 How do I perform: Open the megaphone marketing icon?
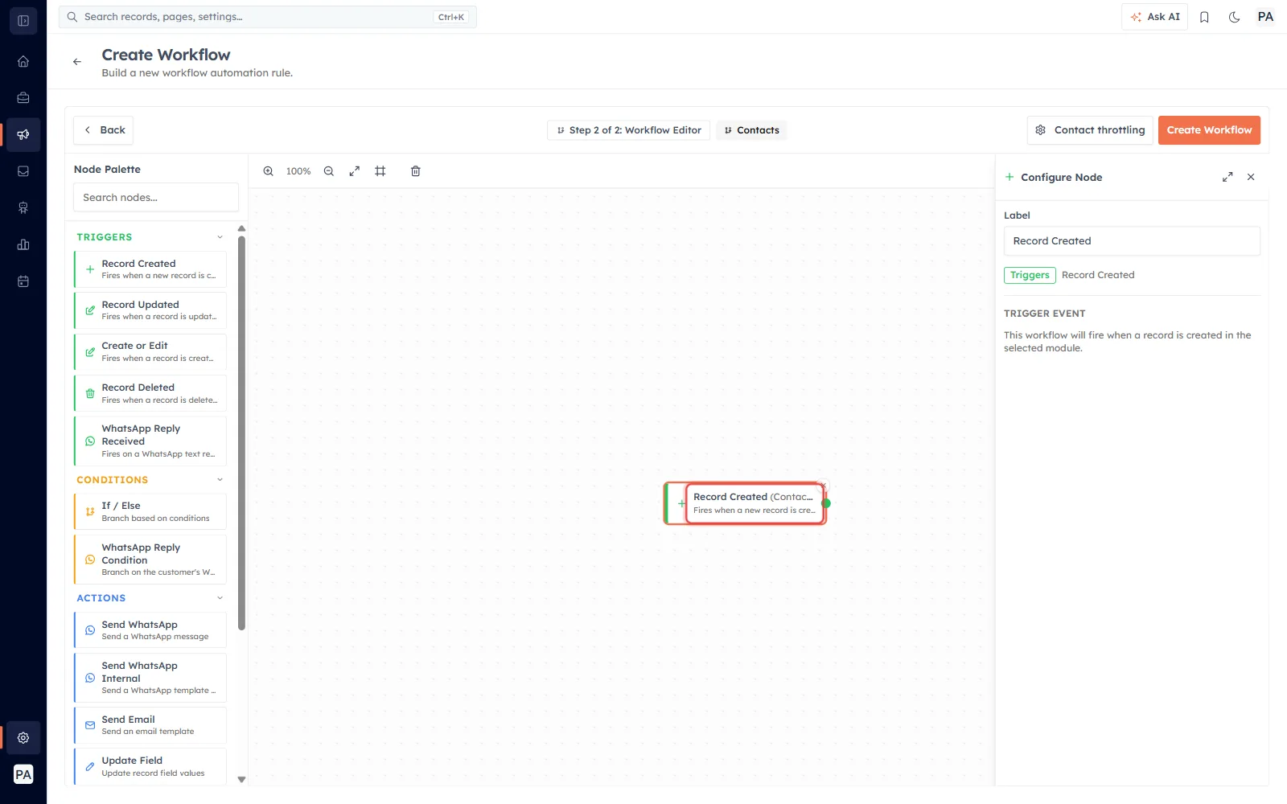pyautogui.click(x=23, y=134)
